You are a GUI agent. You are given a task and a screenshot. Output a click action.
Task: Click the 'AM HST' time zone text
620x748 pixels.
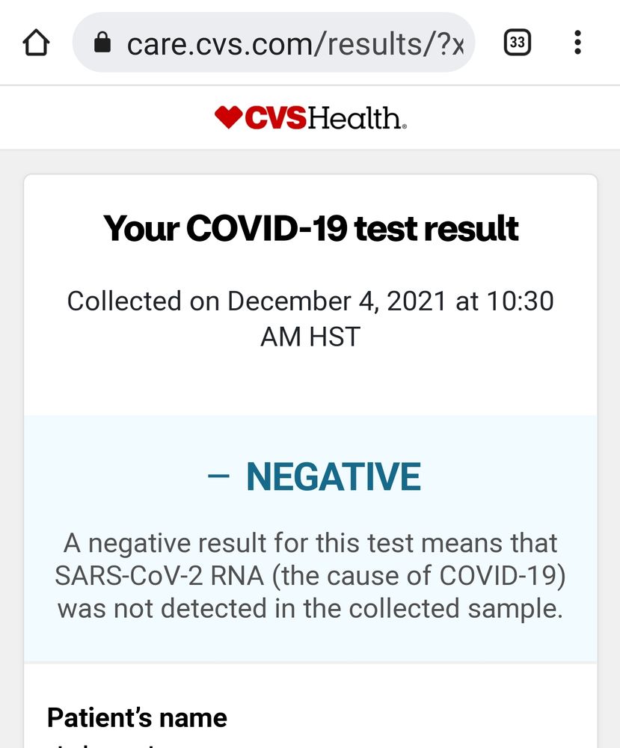coord(310,337)
